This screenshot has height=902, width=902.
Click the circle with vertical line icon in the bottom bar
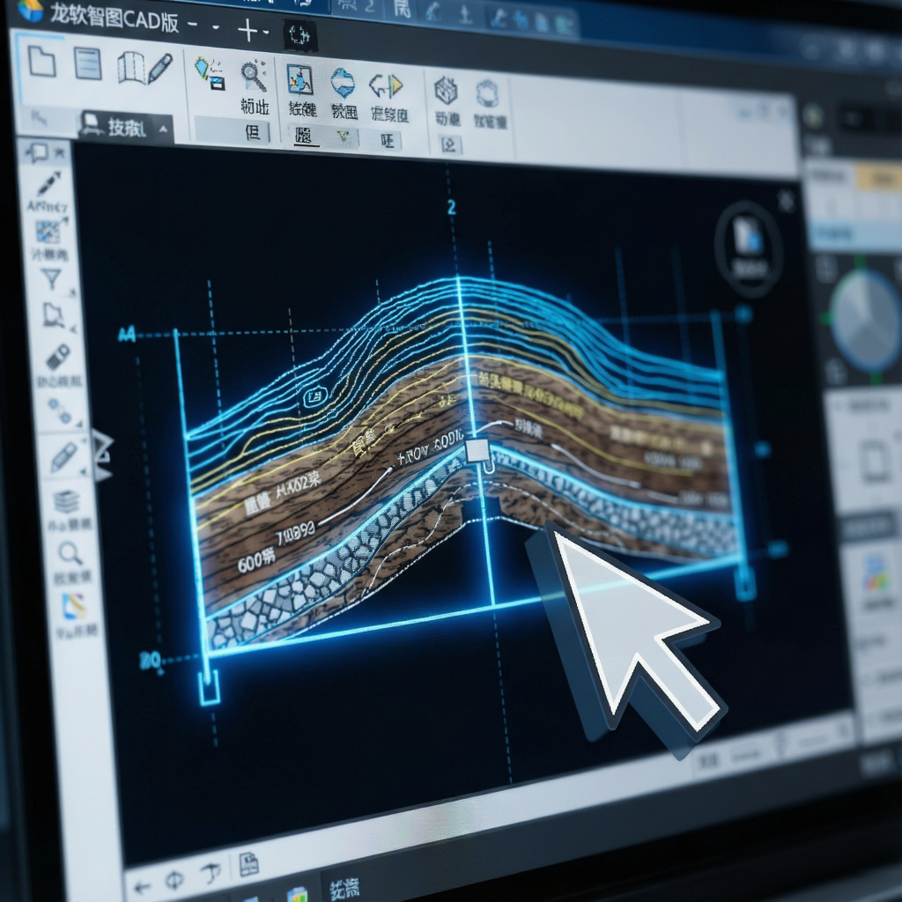[x=174, y=880]
